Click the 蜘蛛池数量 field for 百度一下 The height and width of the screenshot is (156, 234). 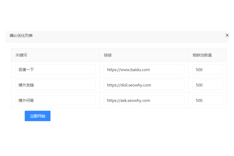tap(207, 70)
